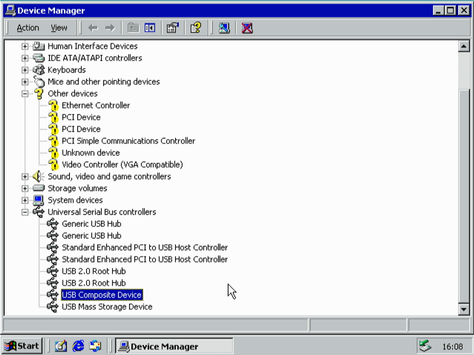The width and height of the screenshot is (474, 355).
Task: Expand the IDE ATA/ATAPI controllers node
Action: click(25, 58)
